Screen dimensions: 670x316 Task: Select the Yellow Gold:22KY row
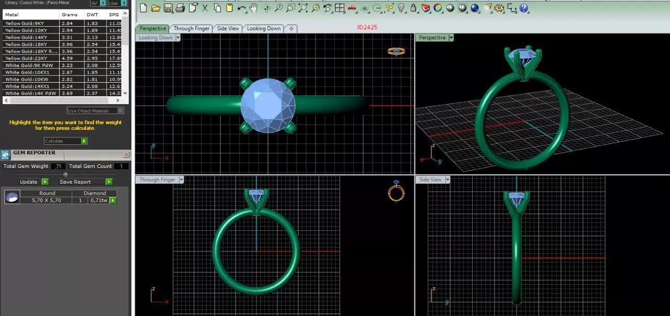pos(62,59)
